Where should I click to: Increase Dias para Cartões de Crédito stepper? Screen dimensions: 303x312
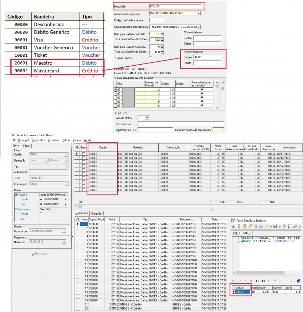tap(162, 33)
